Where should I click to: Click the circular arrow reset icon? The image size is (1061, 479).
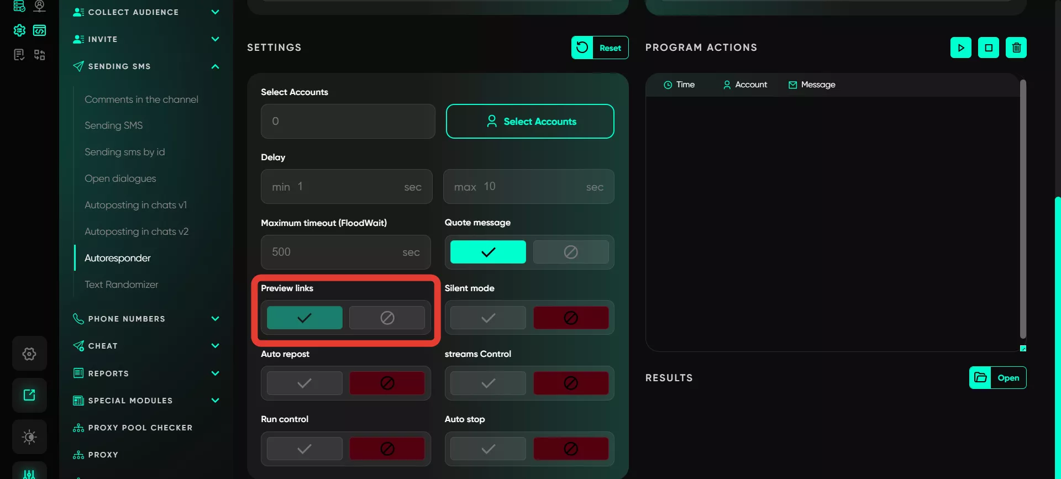tap(582, 48)
